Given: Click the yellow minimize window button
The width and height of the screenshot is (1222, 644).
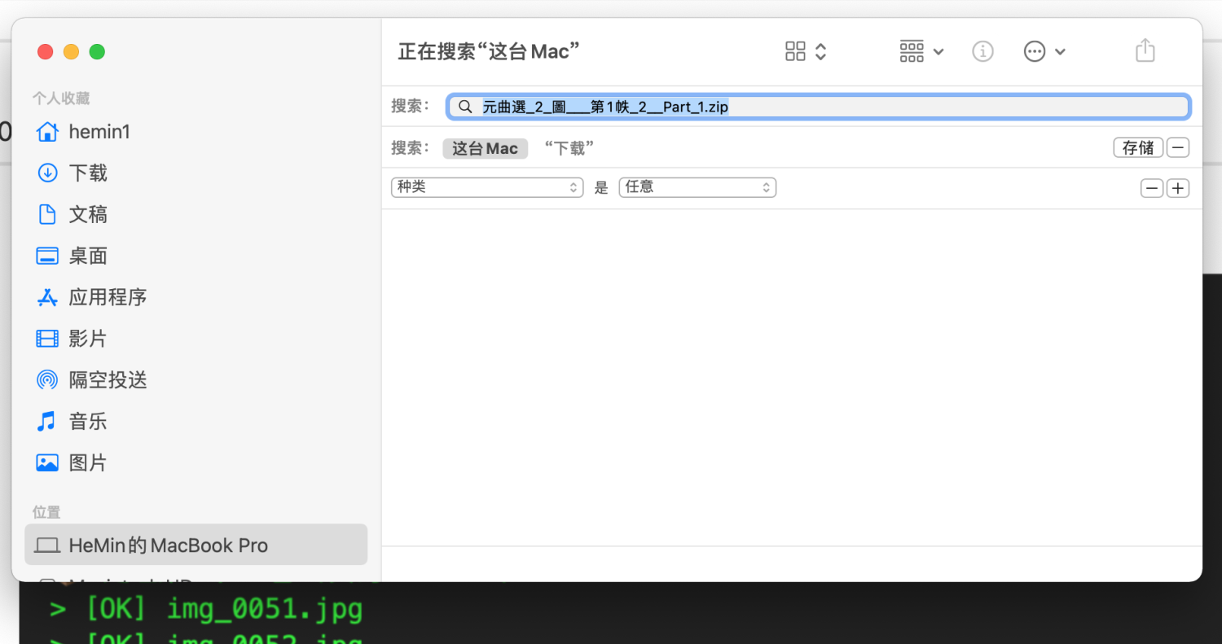Looking at the screenshot, I should (71, 51).
